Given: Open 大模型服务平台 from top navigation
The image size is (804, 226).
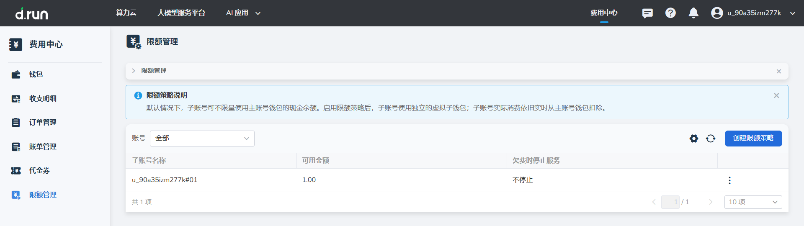Looking at the screenshot, I should point(181,13).
